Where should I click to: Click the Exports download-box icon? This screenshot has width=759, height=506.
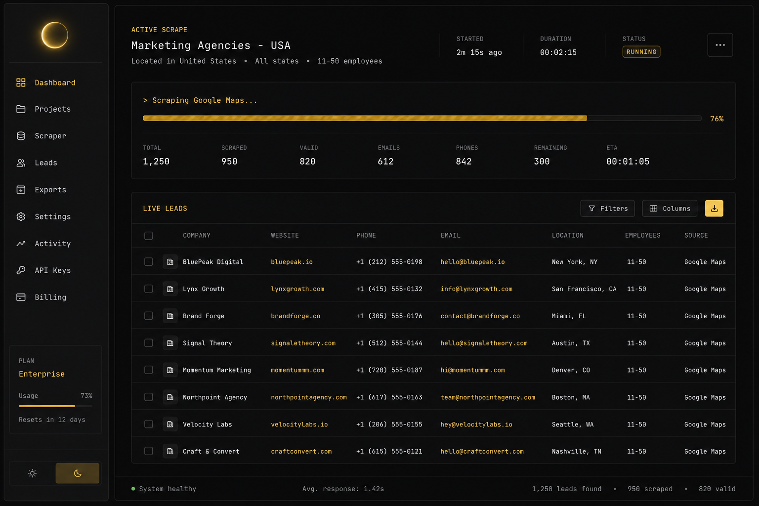tap(21, 190)
